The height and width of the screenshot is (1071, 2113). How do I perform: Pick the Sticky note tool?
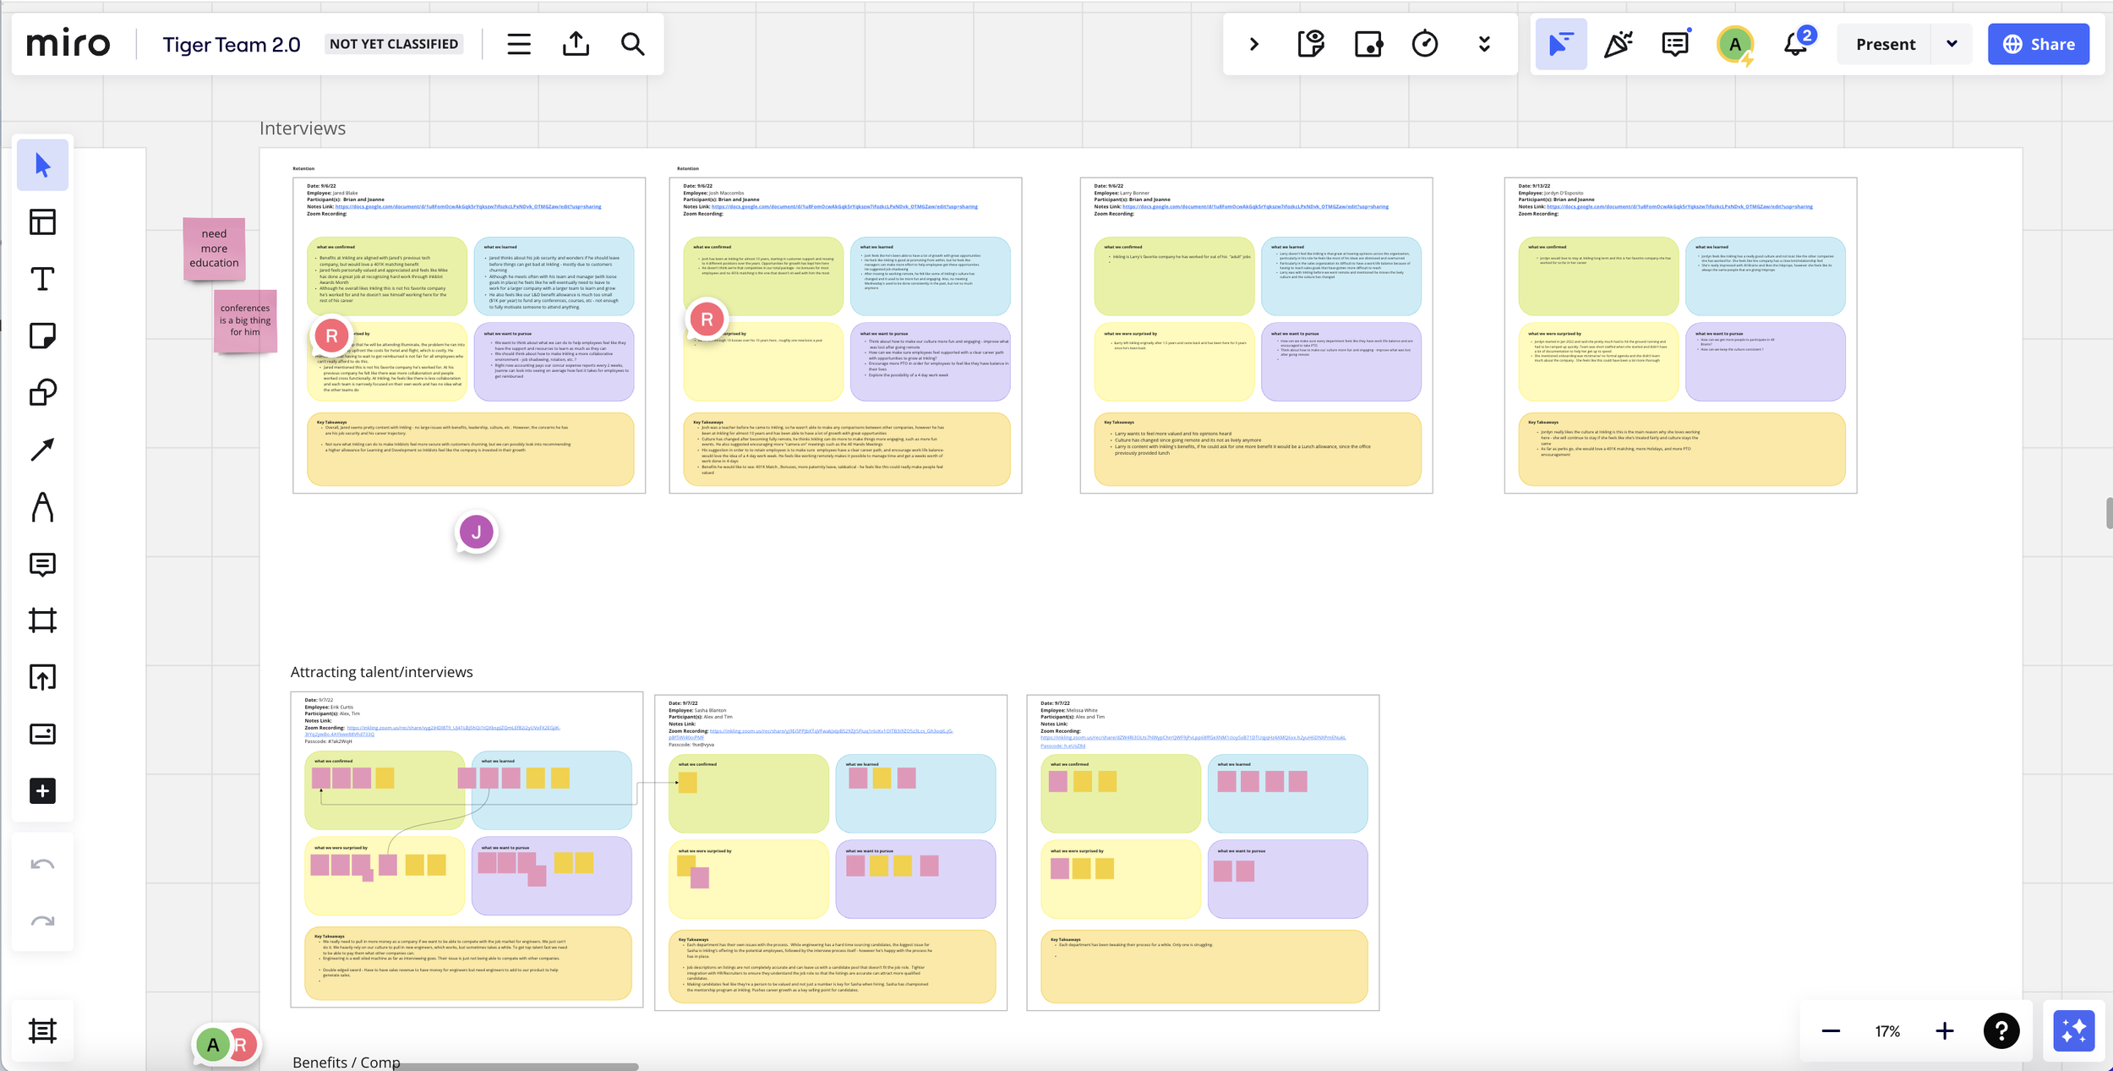pyautogui.click(x=42, y=336)
